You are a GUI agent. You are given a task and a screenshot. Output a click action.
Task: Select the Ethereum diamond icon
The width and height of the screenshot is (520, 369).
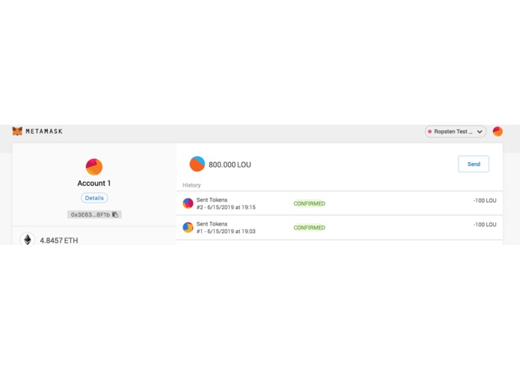[28, 239]
